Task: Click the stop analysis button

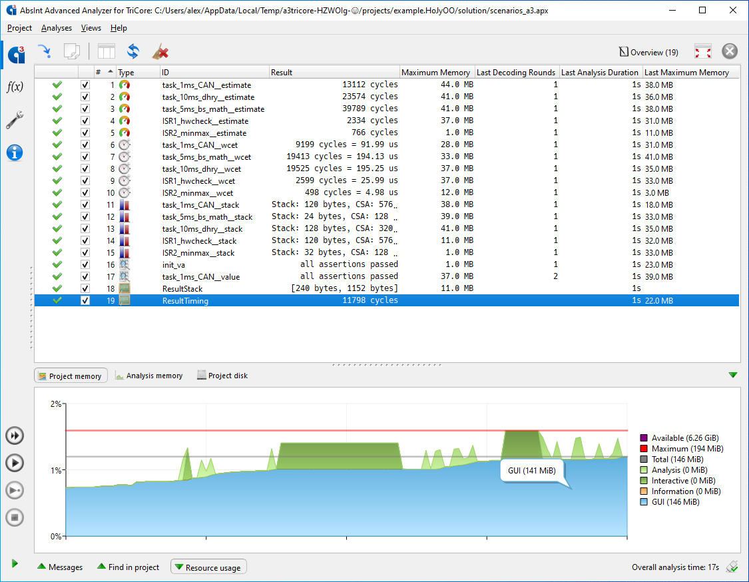Action: (15, 517)
